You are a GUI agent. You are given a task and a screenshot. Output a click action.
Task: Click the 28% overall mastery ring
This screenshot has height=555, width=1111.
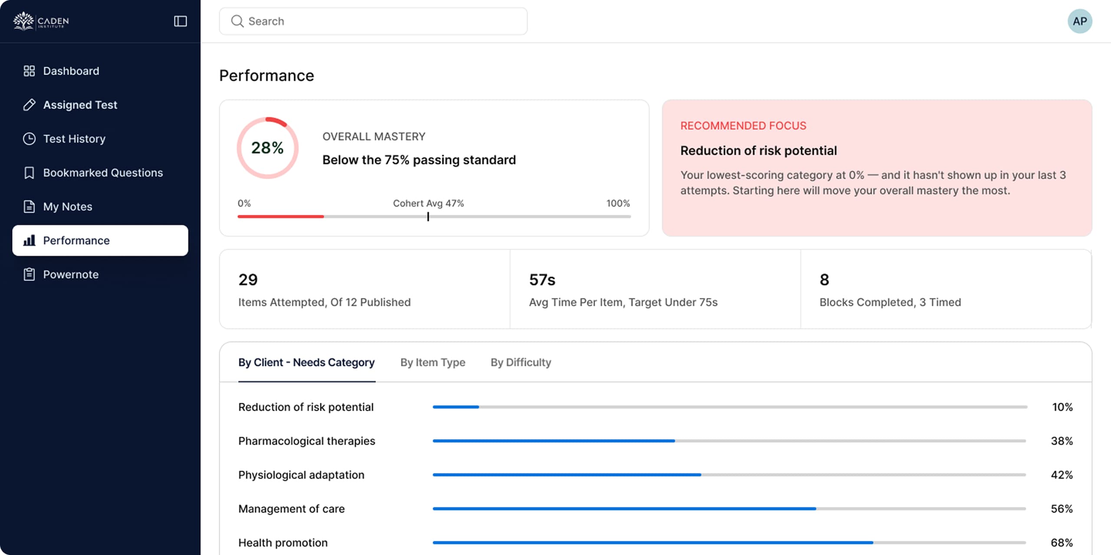click(x=267, y=148)
